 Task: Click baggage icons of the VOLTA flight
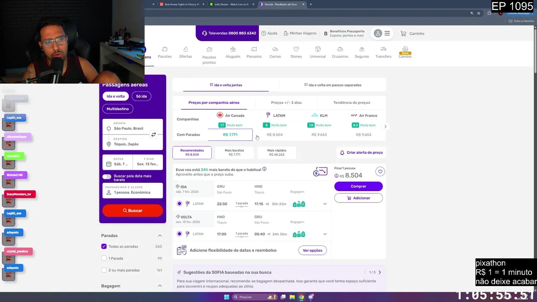pos(299,234)
